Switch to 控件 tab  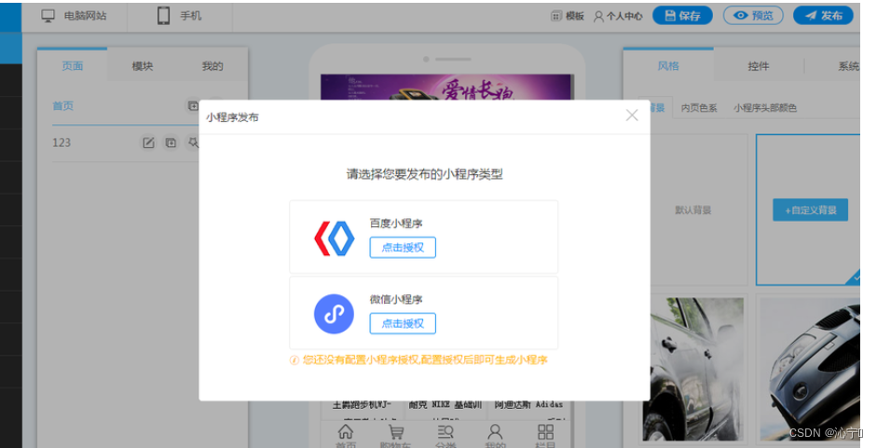coord(759,66)
